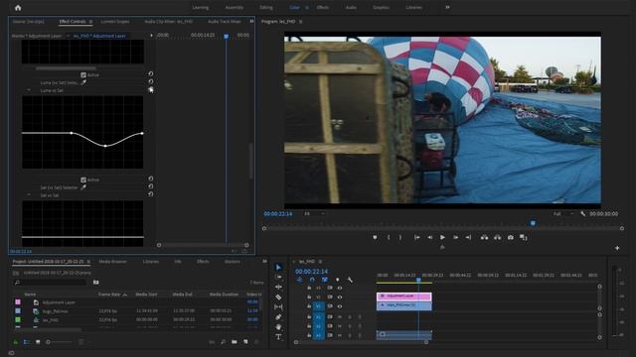This screenshot has width=636, height=357.
Task: Go to Out point
Action: point(468,238)
